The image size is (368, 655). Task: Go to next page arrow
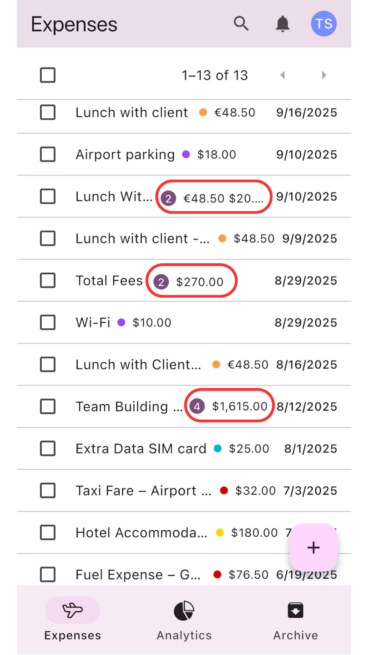324,75
